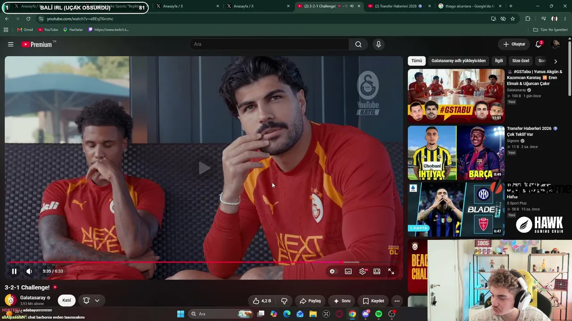Select the Size özel filter chip
The height and width of the screenshot is (321, 572).
[521, 61]
